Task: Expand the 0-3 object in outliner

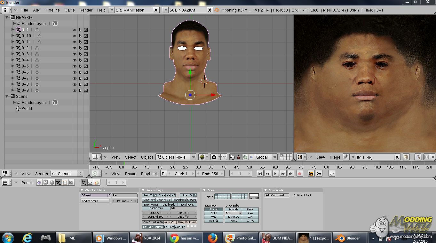Action: pyautogui.click(x=13, y=54)
